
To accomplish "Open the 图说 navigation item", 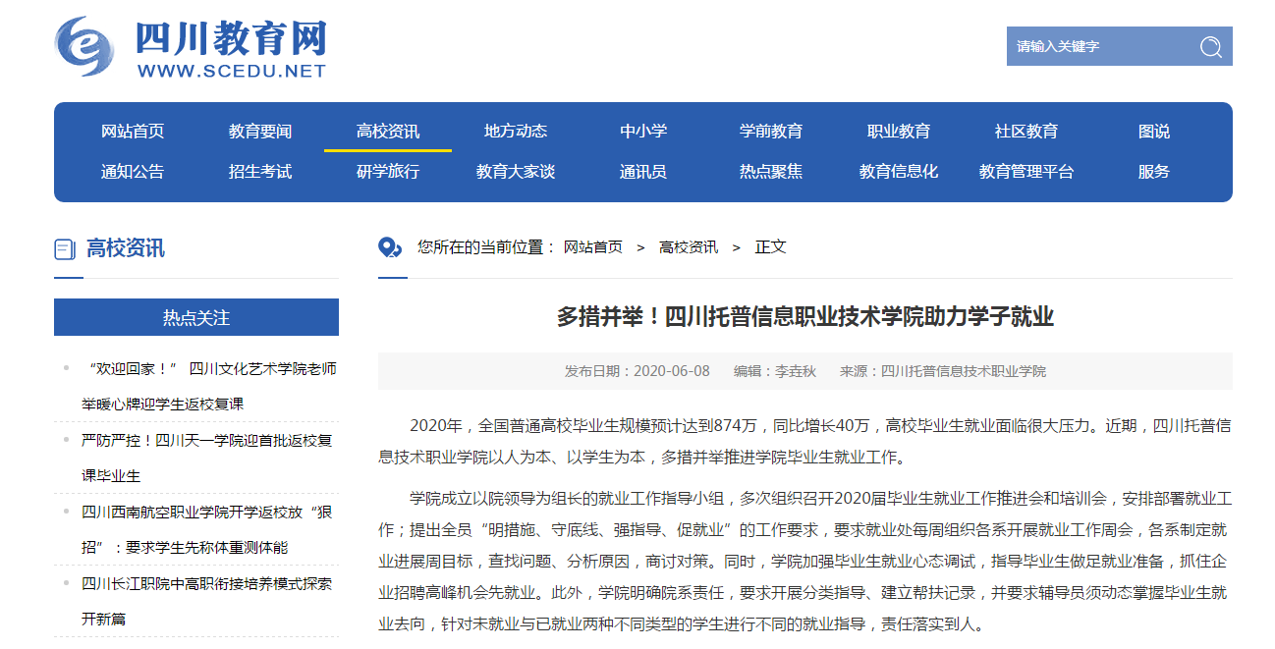I will click(1154, 132).
